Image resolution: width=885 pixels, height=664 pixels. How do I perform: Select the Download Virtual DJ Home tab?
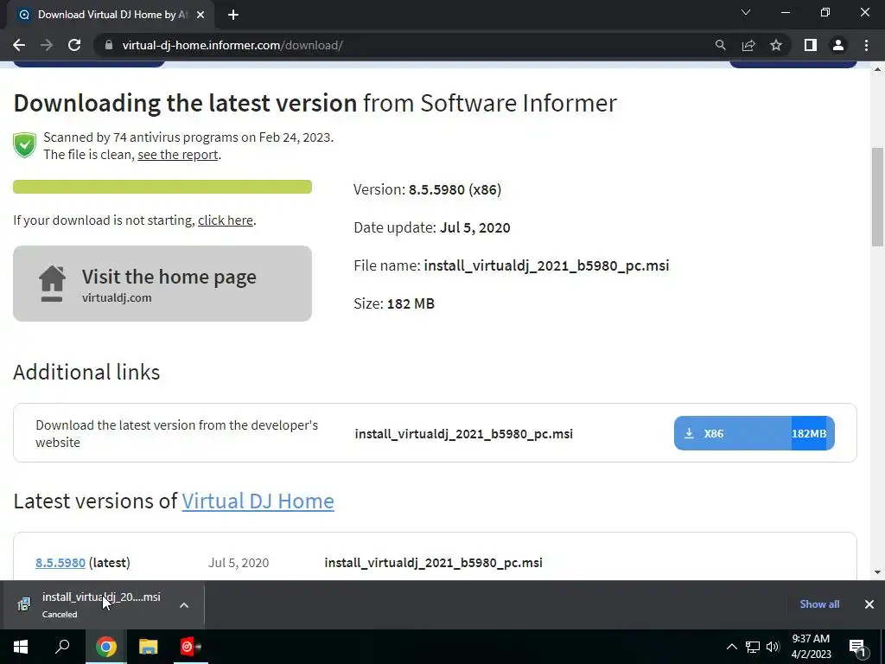point(110,15)
